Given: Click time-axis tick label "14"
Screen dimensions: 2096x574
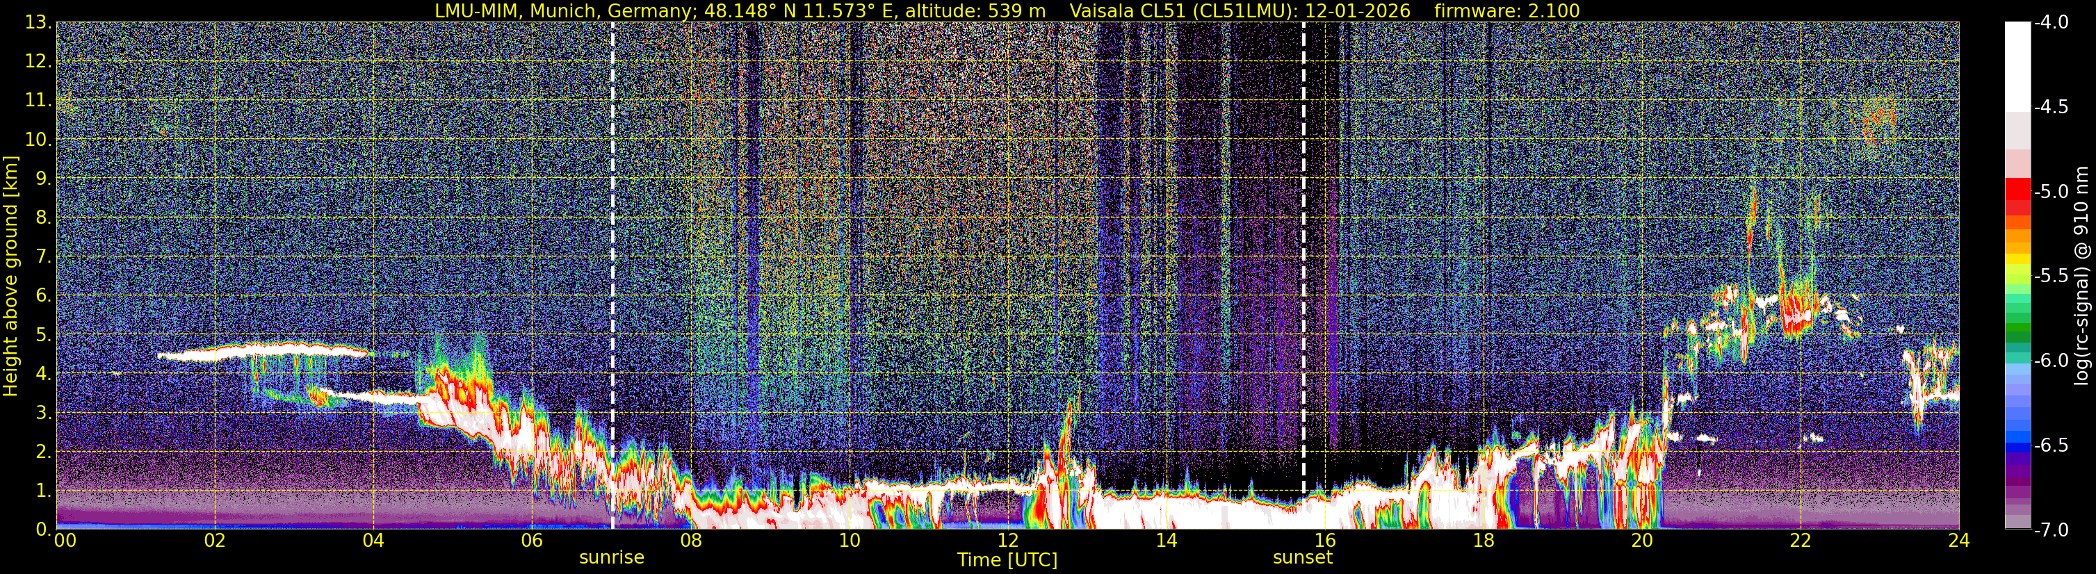Looking at the screenshot, I should (x=1167, y=541).
